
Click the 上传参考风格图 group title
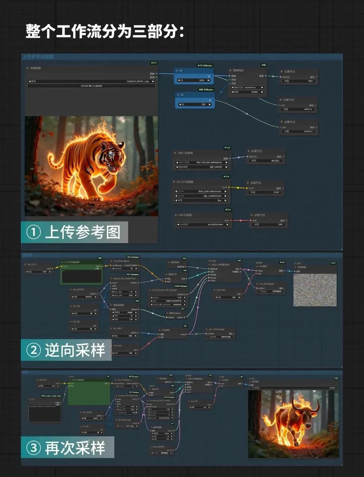[38, 57]
